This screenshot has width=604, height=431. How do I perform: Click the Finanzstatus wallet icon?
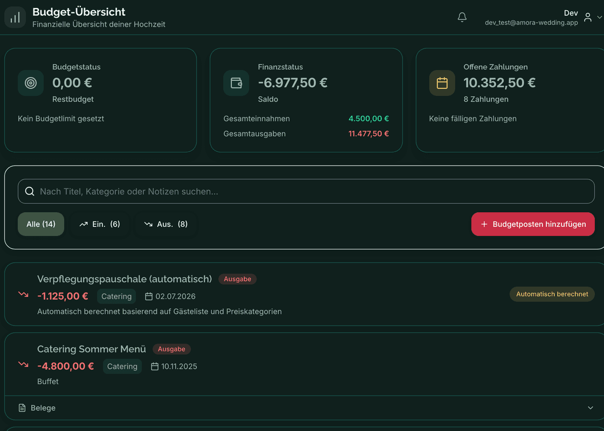click(x=236, y=83)
